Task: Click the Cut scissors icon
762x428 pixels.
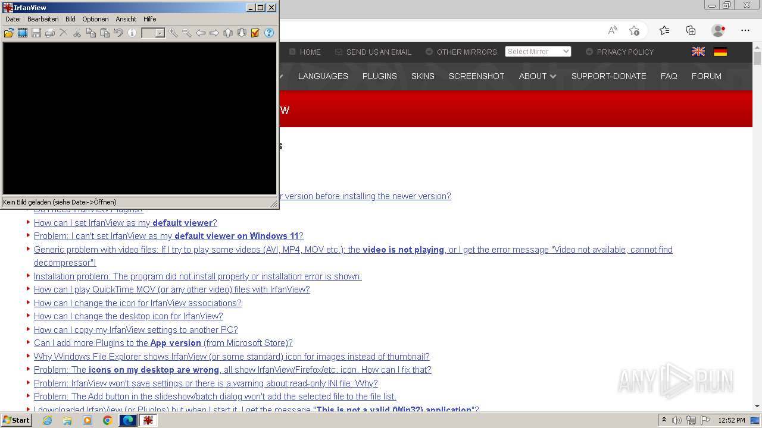Action: click(x=77, y=33)
